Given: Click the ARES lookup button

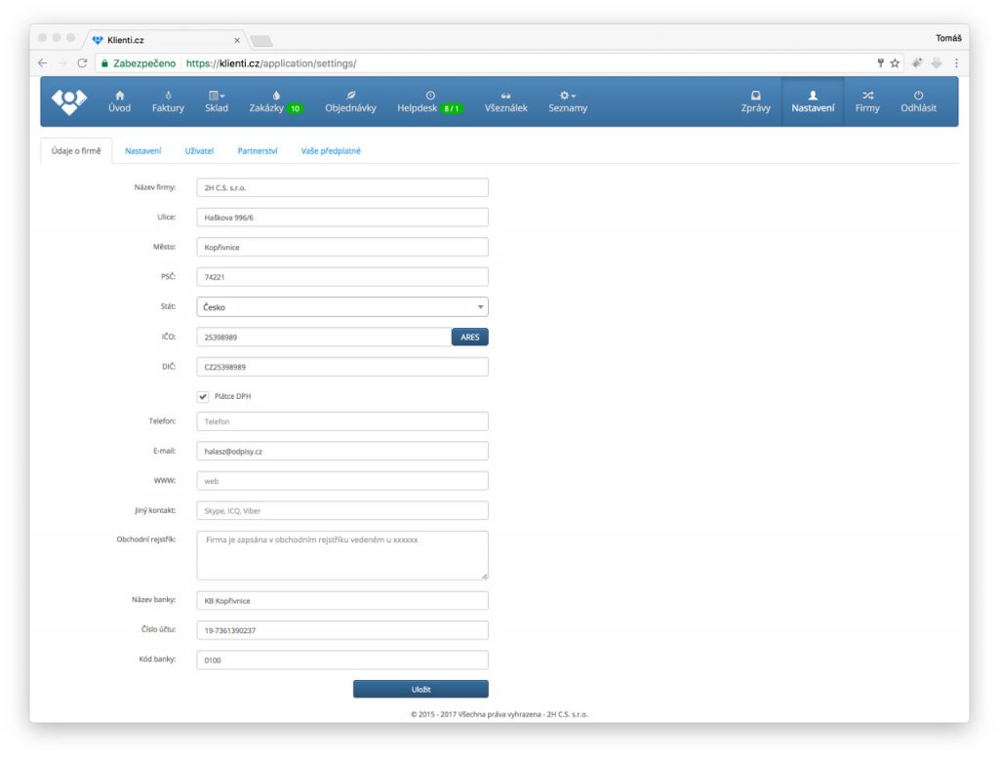Looking at the screenshot, I should click(x=469, y=338).
